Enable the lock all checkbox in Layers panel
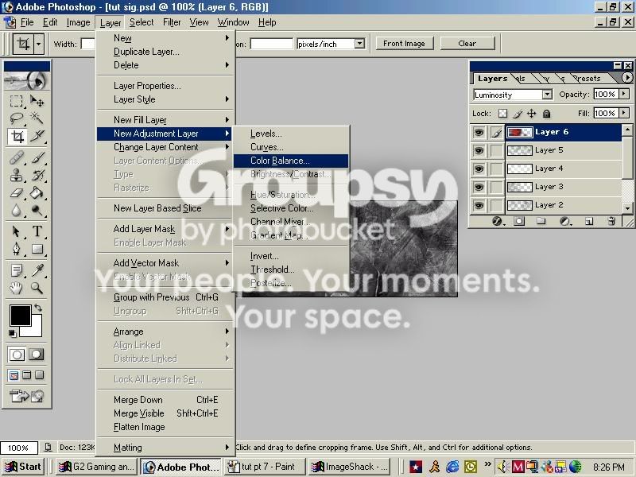 click(x=546, y=114)
